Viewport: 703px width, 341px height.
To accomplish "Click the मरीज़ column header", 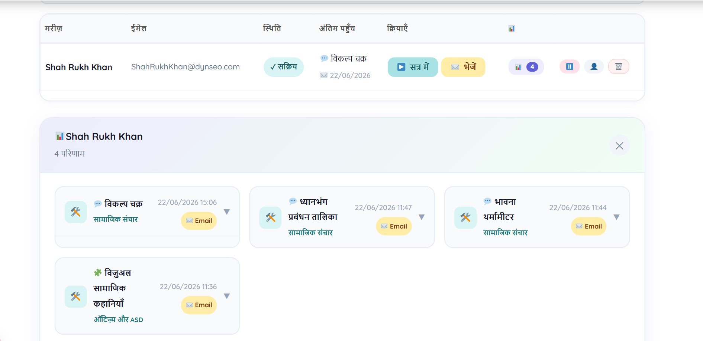I will (54, 29).
